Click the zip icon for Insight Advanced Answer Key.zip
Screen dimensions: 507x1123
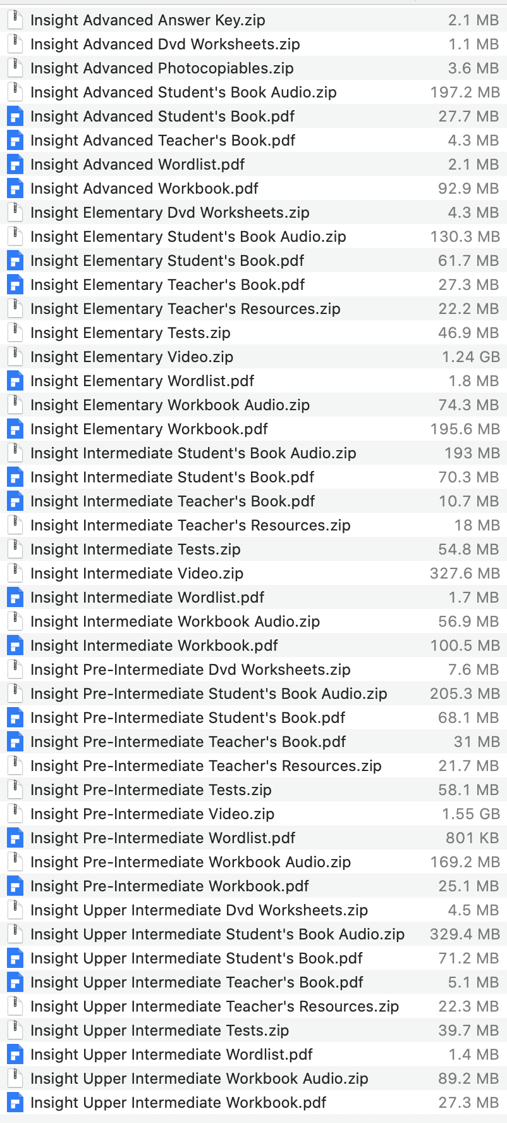coord(15,20)
